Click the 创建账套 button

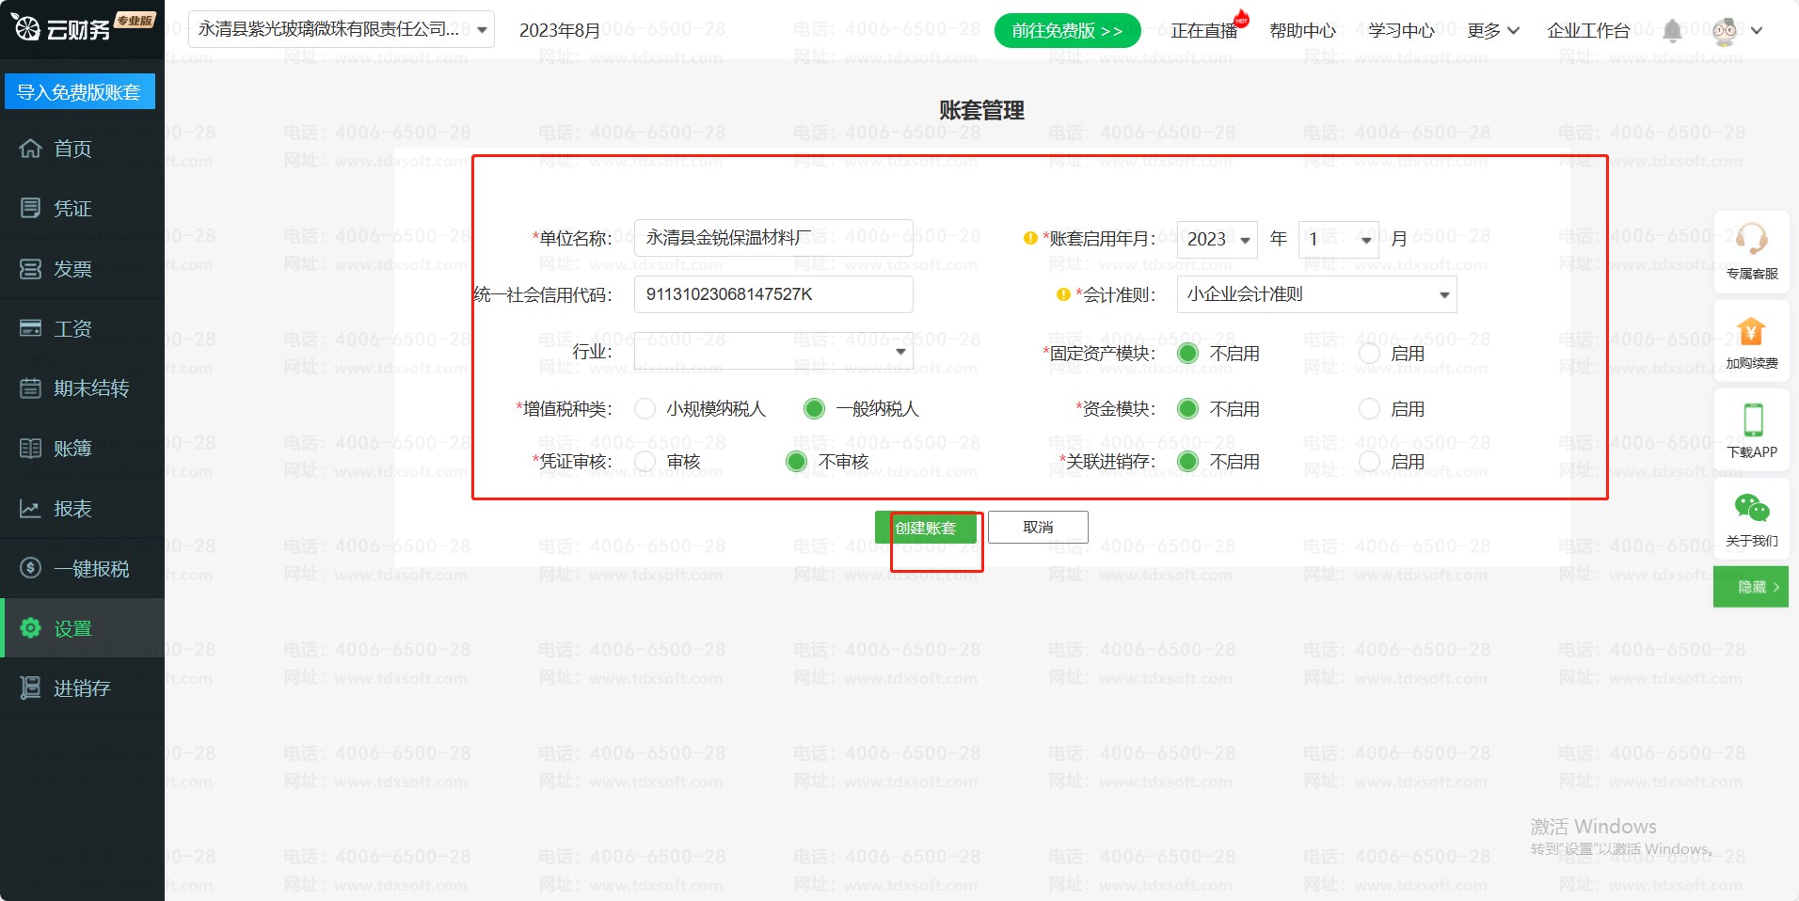coord(925,528)
